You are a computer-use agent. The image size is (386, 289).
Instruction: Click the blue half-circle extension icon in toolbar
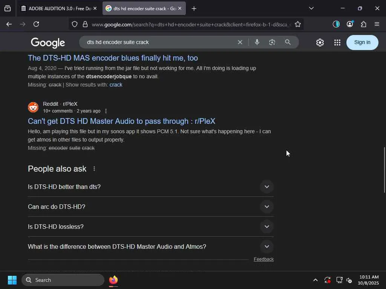click(x=336, y=24)
